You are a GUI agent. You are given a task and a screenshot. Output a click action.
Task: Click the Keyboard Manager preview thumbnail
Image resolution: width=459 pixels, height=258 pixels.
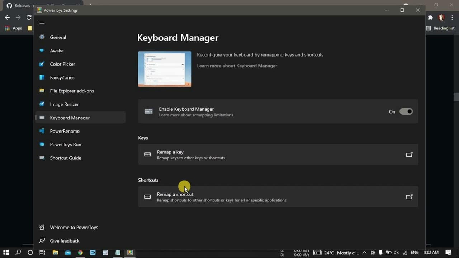pyautogui.click(x=165, y=69)
